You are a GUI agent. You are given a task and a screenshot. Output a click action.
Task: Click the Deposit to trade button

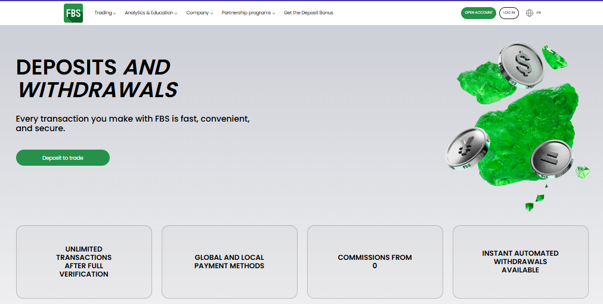coord(63,157)
